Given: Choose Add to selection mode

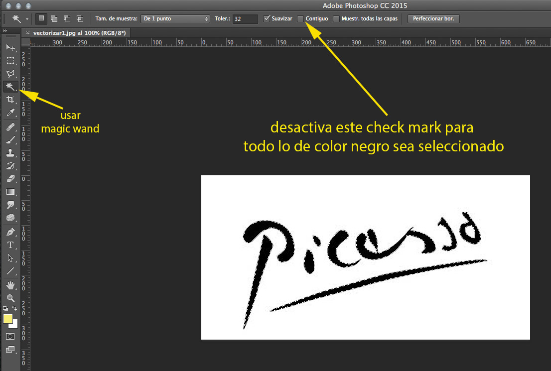Looking at the screenshot, I should point(54,18).
